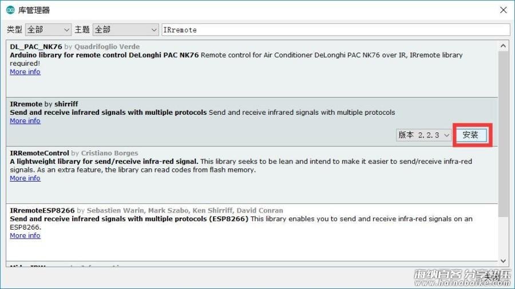Click the vertical scrollbar thumb
515x289 pixels.
coord(503,134)
